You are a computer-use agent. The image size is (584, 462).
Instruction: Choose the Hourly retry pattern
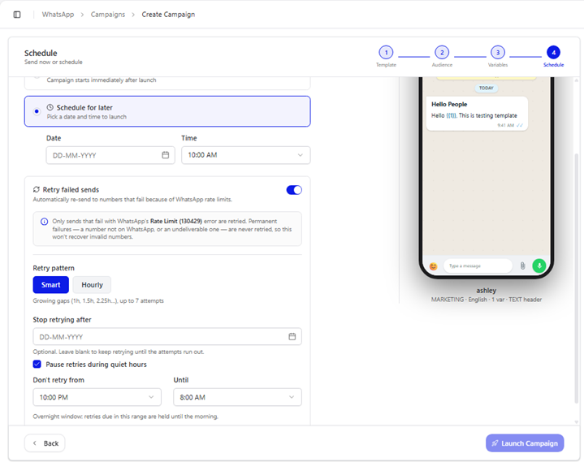point(92,285)
